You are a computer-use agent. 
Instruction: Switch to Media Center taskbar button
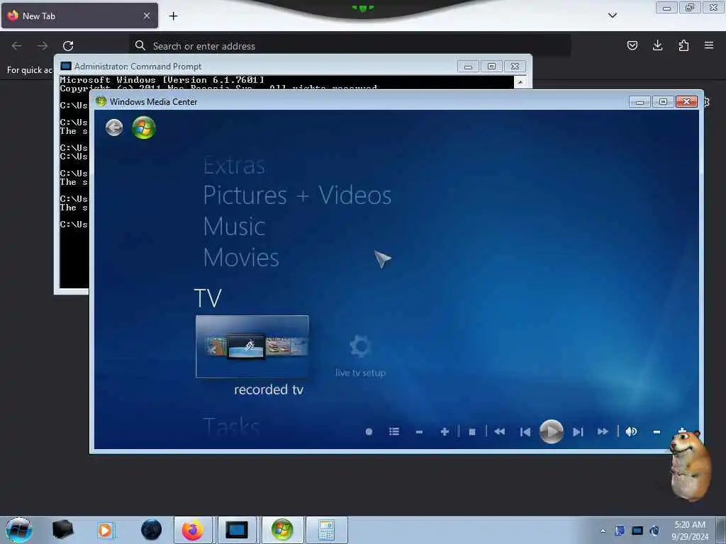282,530
